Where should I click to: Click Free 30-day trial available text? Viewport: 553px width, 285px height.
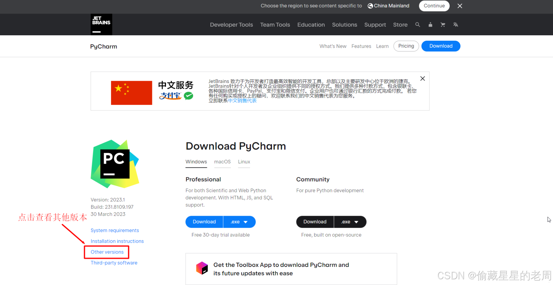pyautogui.click(x=221, y=235)
